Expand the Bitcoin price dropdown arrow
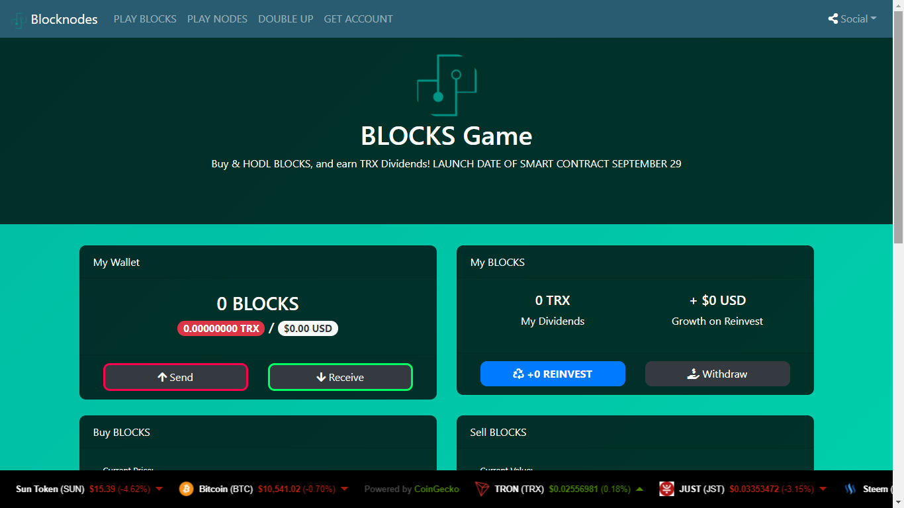The width and height of the screenshot is (904, 508). [345, 489]
